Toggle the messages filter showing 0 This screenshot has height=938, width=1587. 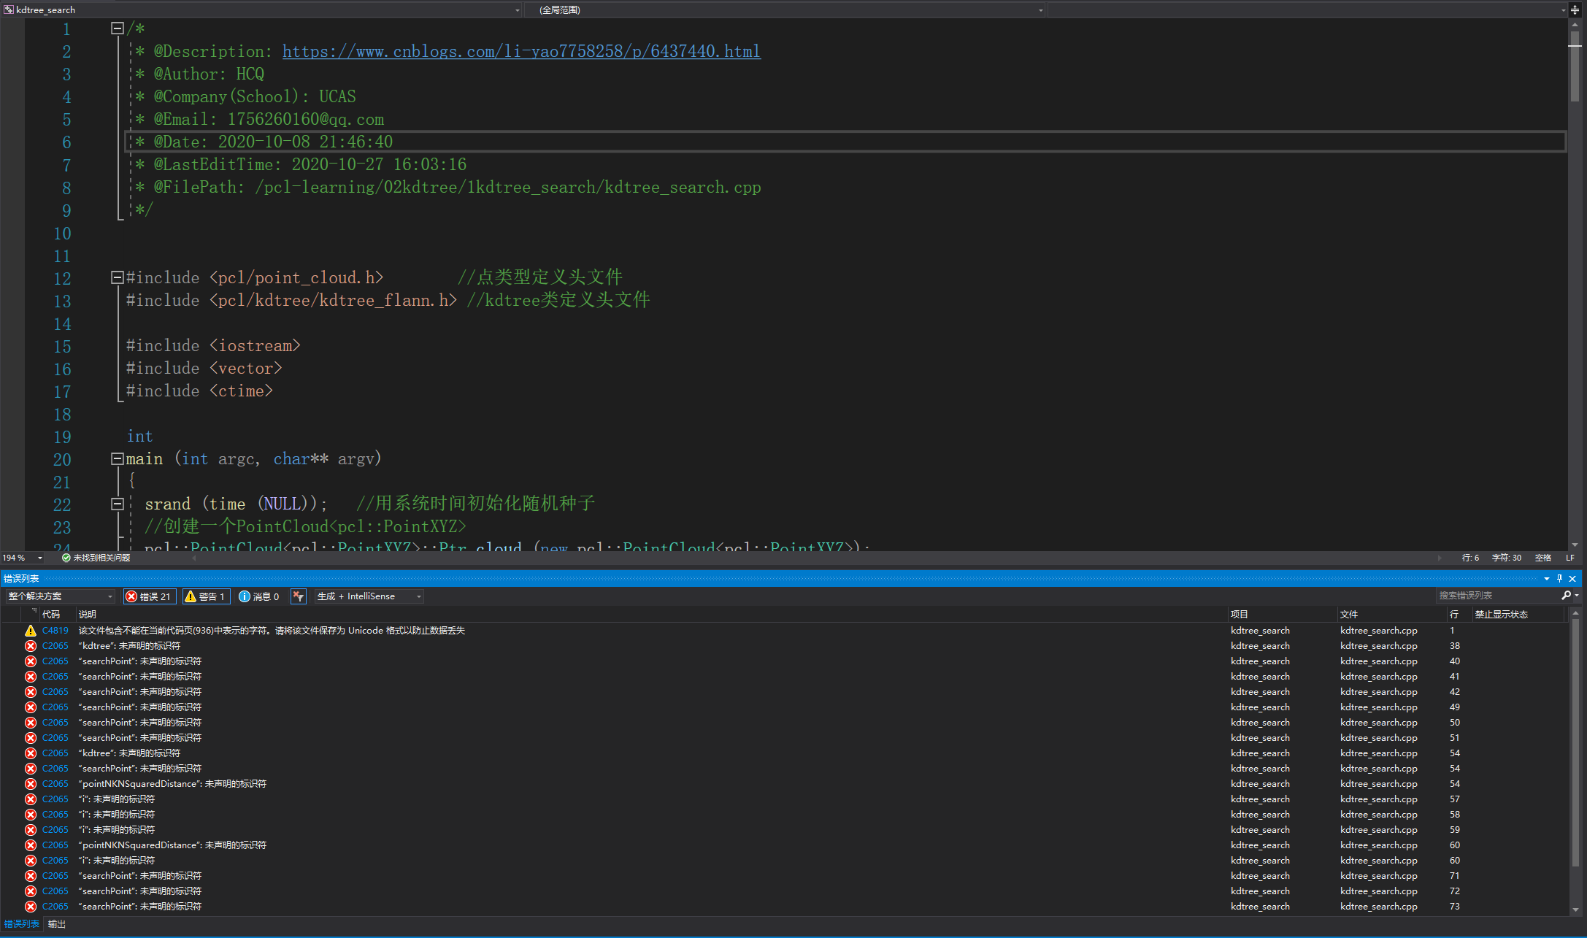260,596
